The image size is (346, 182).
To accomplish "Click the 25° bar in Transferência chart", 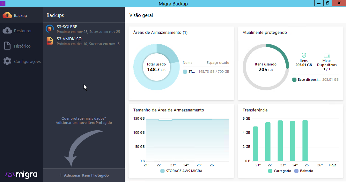I will (305, 140).
